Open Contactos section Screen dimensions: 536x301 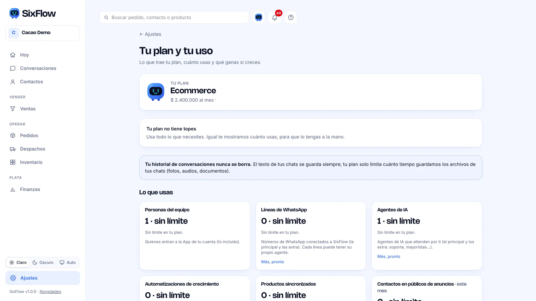pos(43,82)
